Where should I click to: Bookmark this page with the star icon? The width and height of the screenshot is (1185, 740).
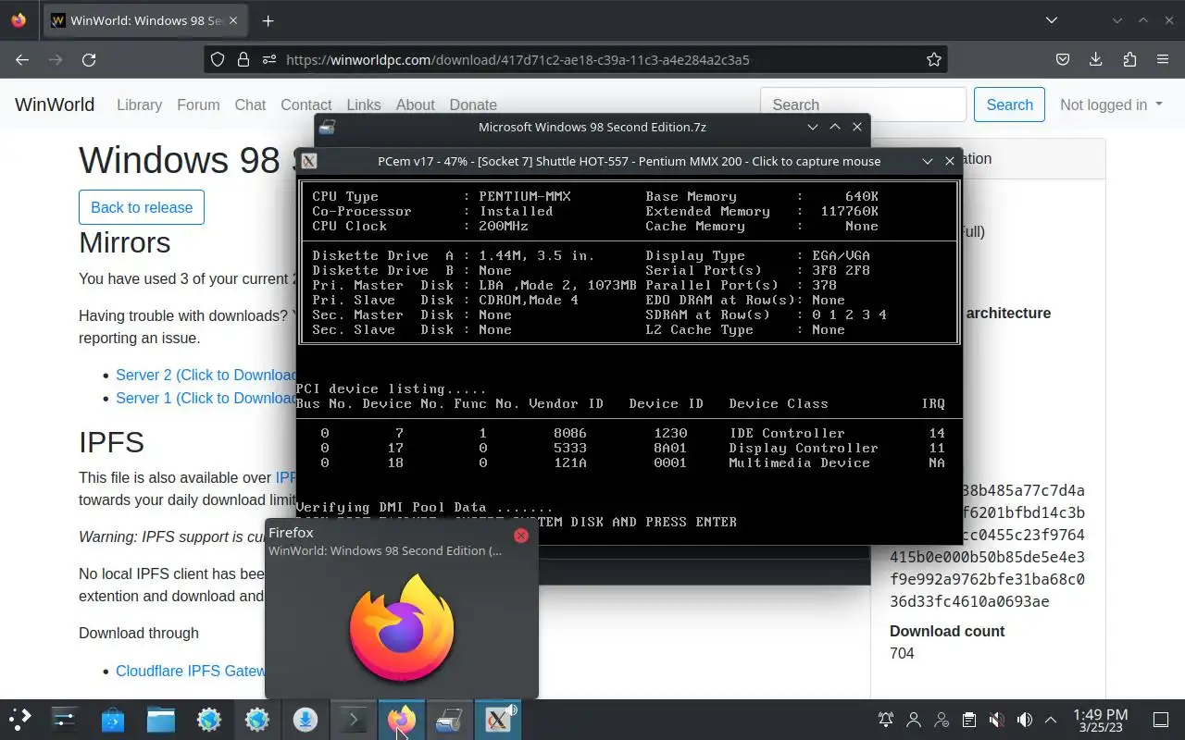(934, 59)
